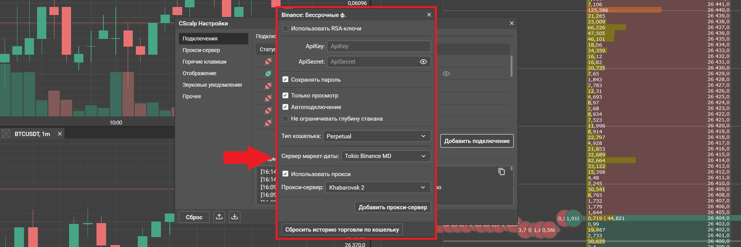Disable the Автоподключение checkbox
Screen dimensions: 741x247
tap(286, 107)
